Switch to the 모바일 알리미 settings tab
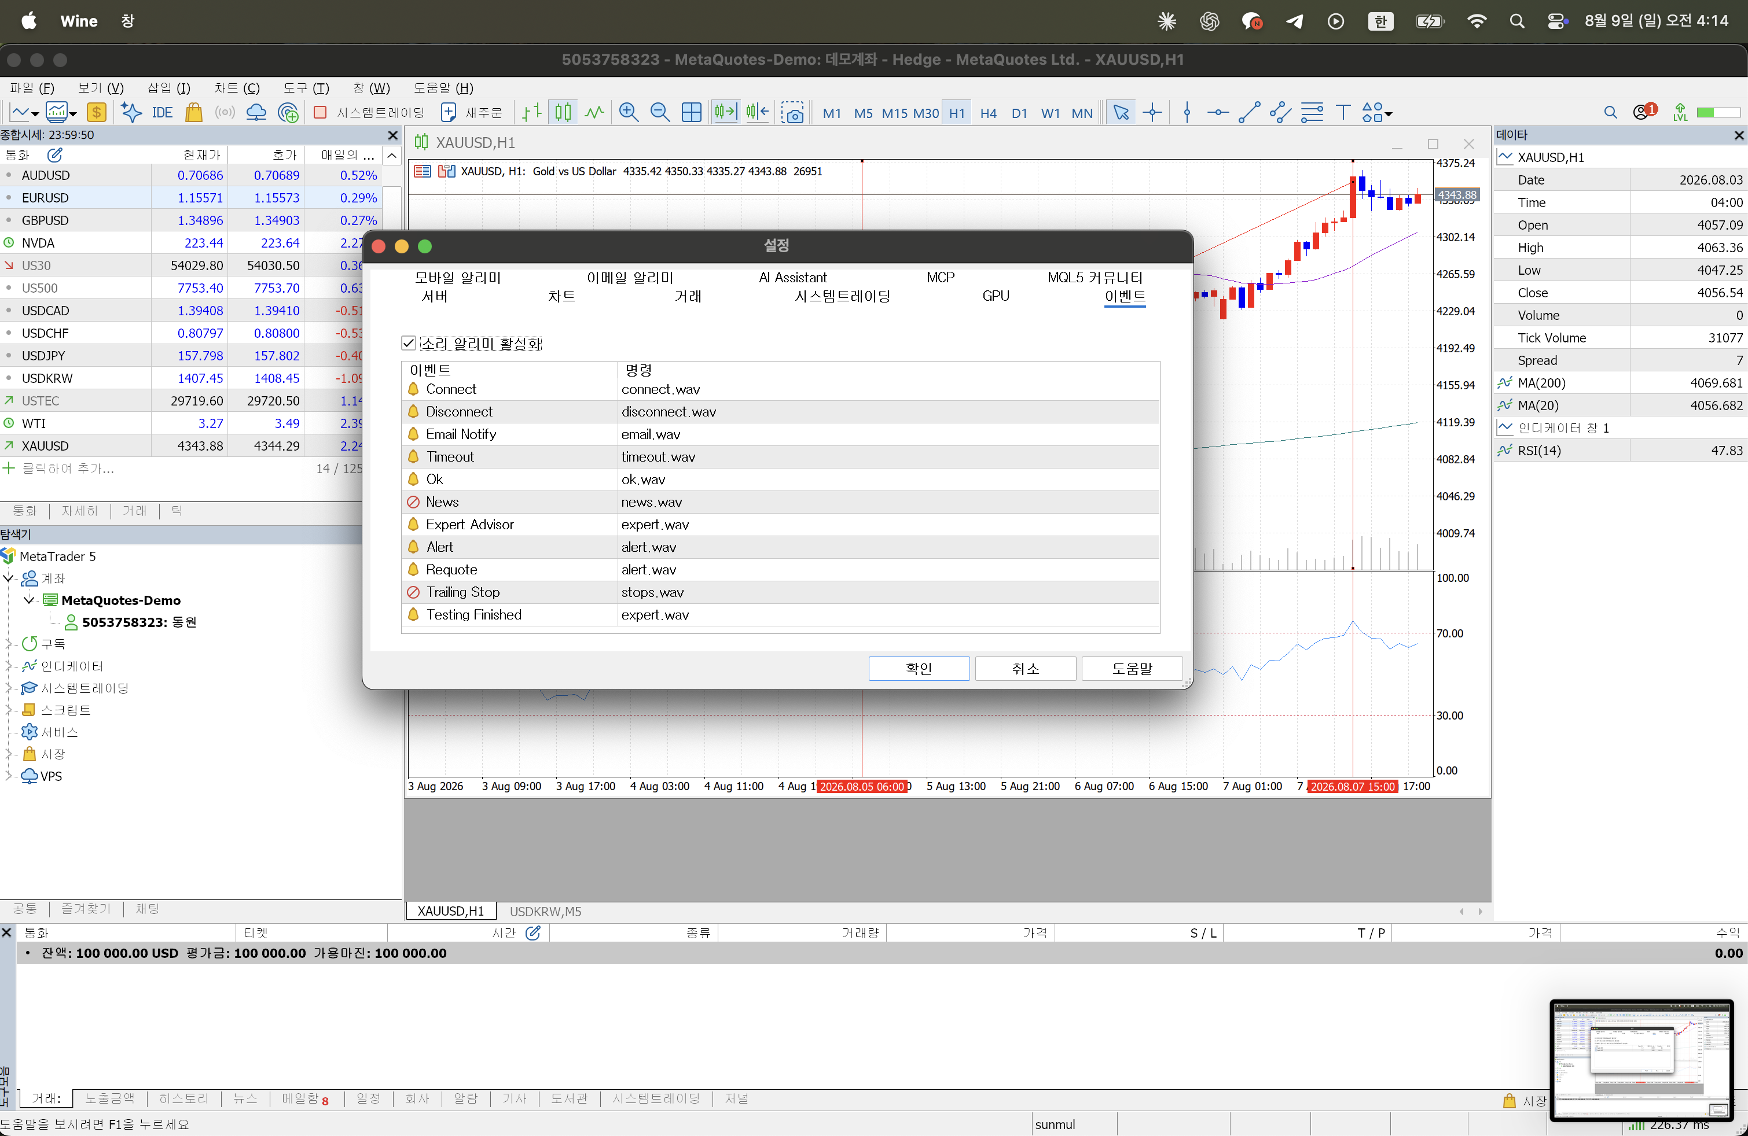The height and width of the screenshot is (1136, 1748). tap(458, 278)
